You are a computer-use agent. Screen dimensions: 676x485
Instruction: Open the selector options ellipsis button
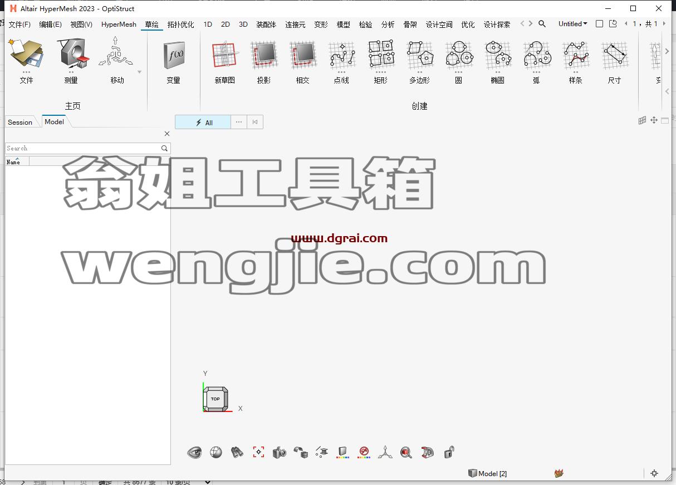[239, 122]
